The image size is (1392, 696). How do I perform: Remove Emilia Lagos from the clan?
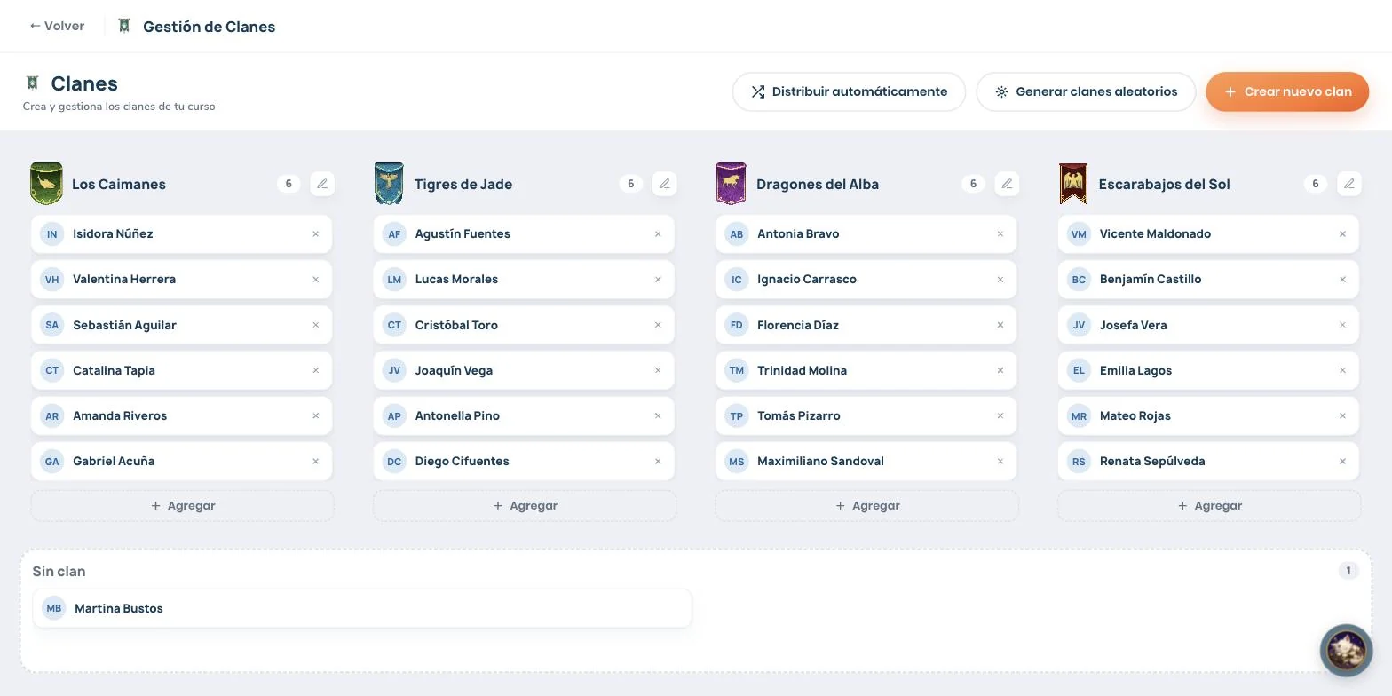point(1342,370)
